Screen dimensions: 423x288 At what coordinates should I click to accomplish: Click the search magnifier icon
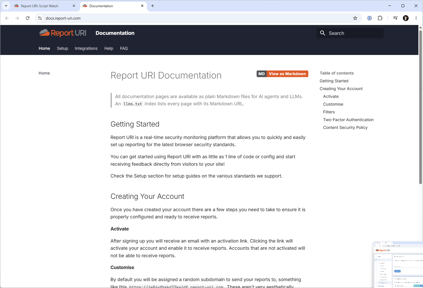(x=323, y=33)
